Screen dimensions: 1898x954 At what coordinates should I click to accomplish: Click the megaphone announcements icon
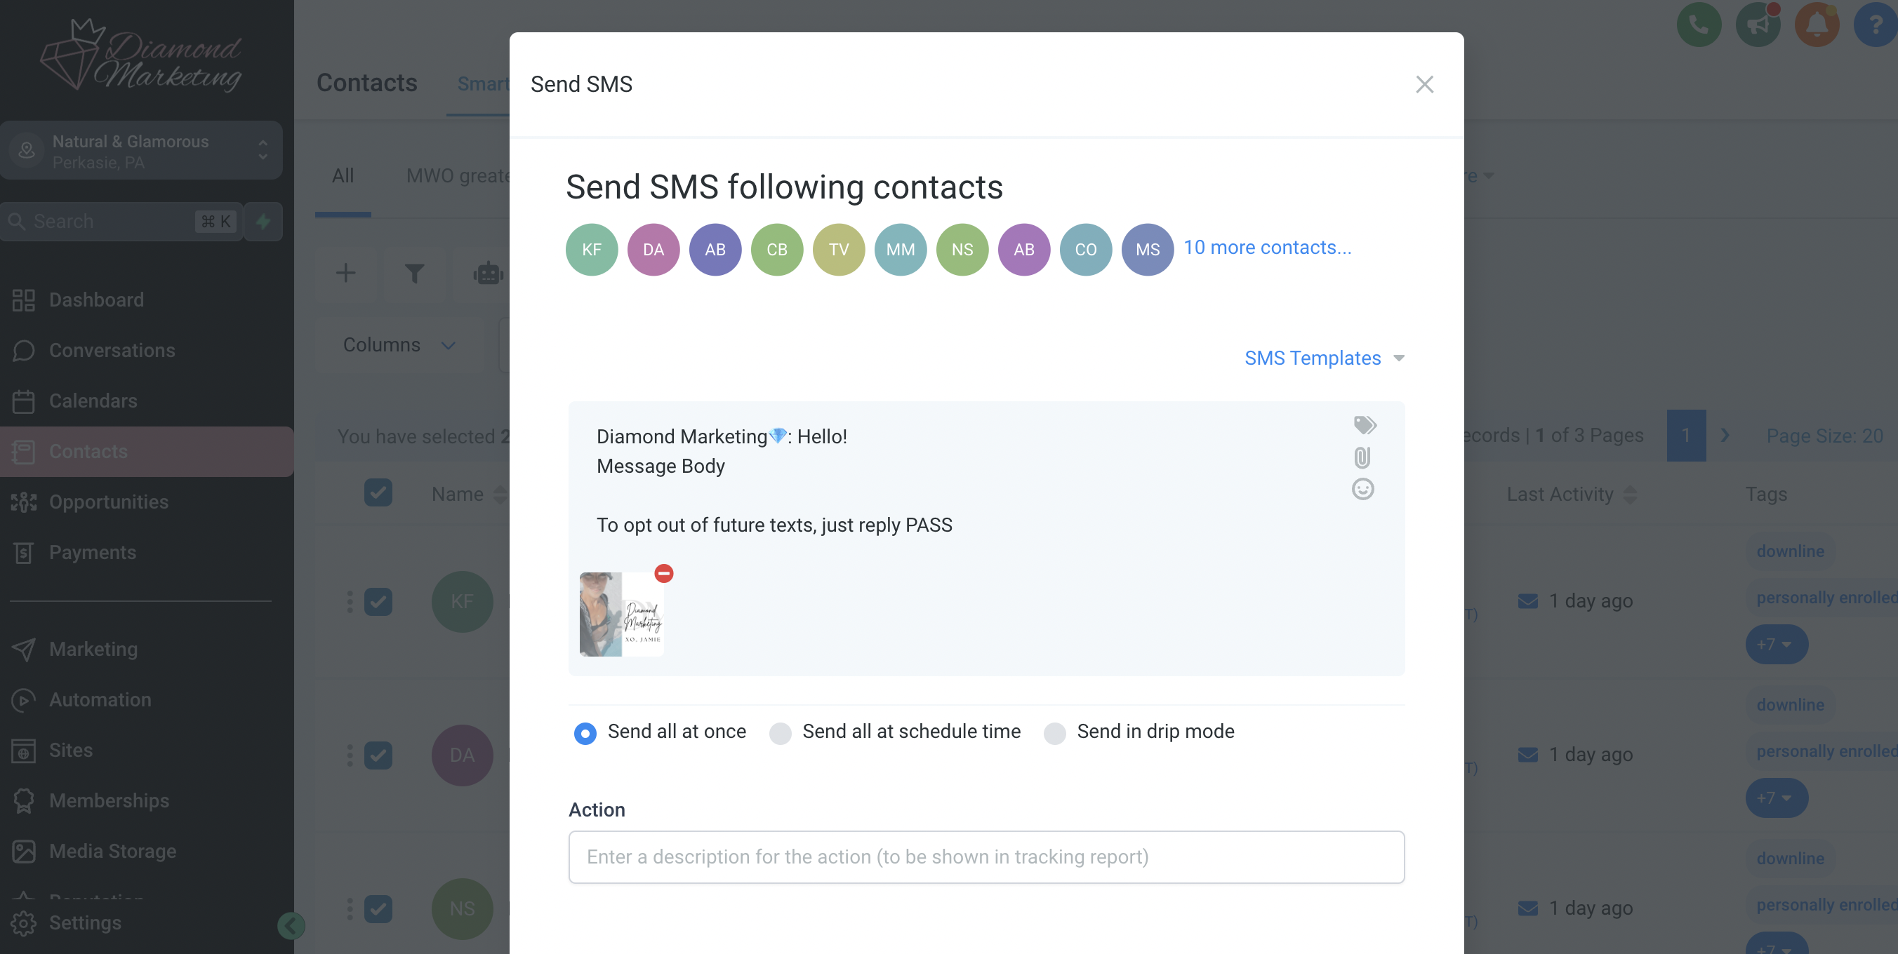(x=1758, y=26)
